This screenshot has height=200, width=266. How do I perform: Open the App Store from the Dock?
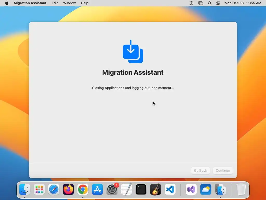[97, 189]
